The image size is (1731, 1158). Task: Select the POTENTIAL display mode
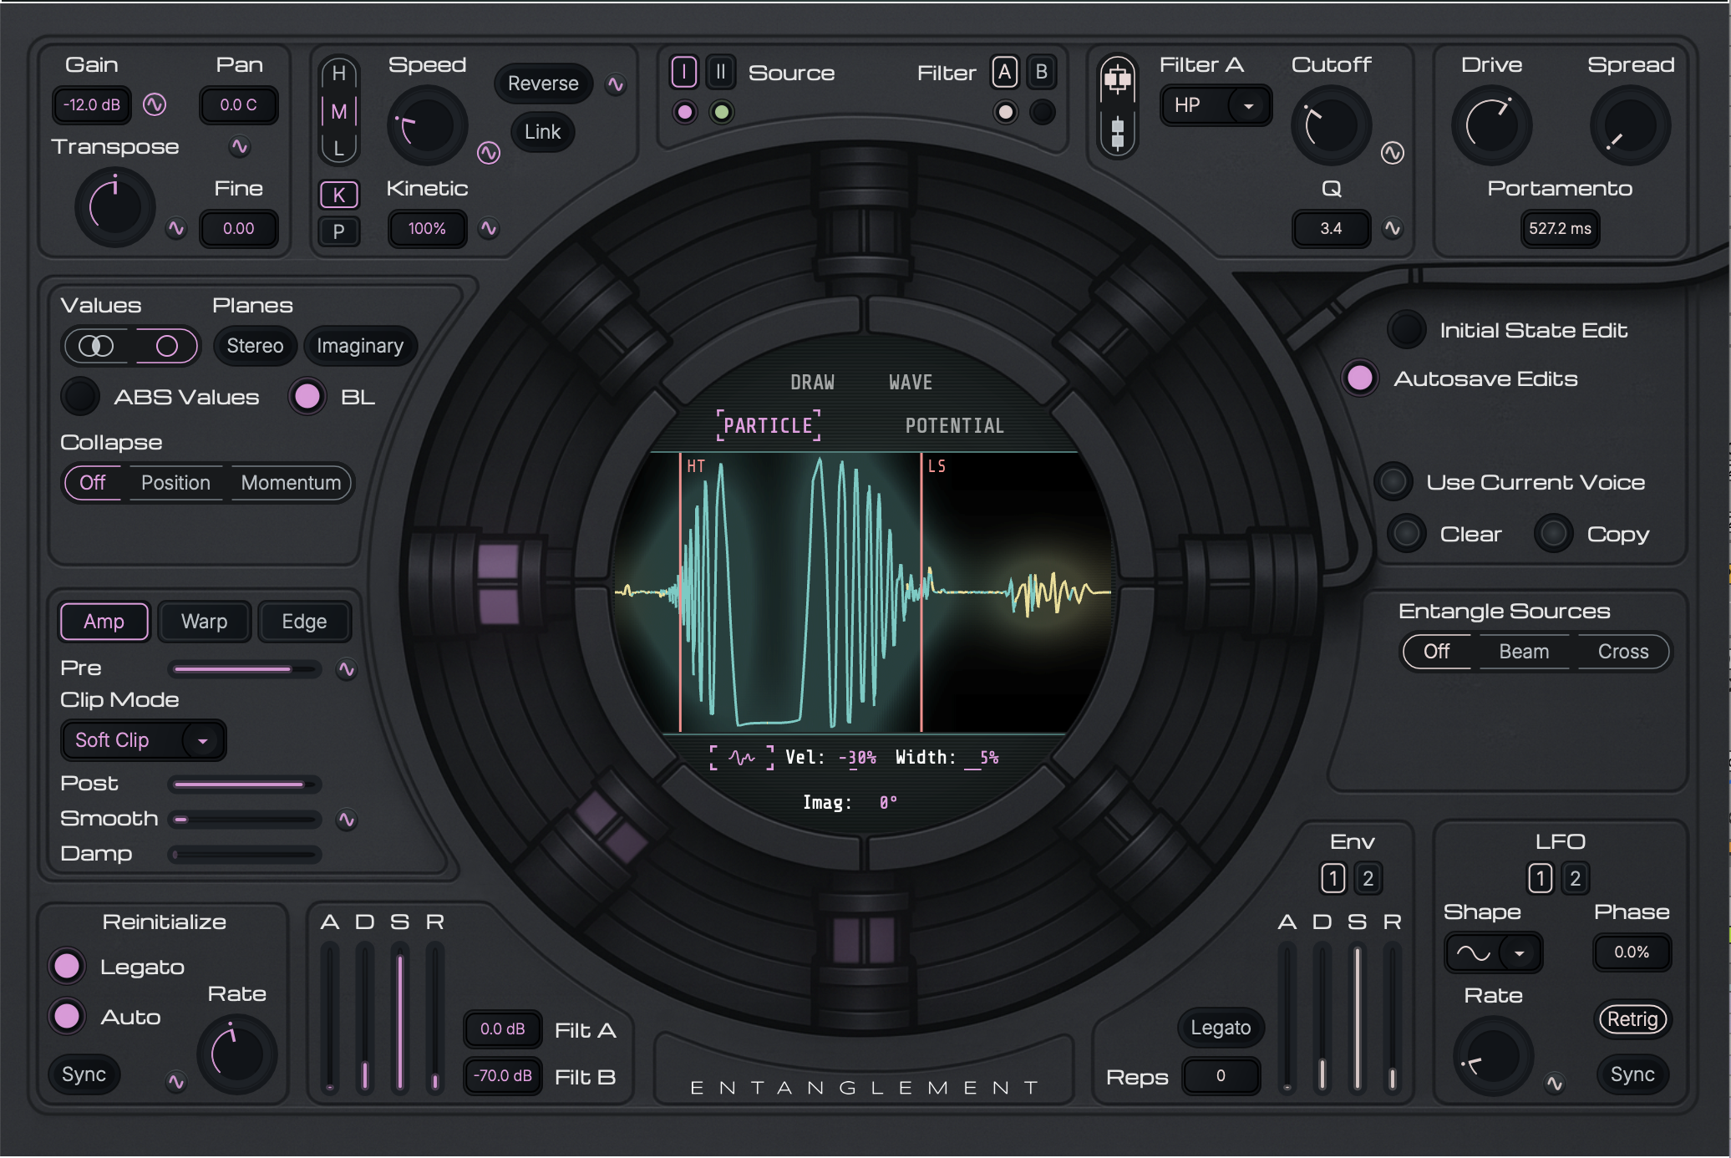954,426
